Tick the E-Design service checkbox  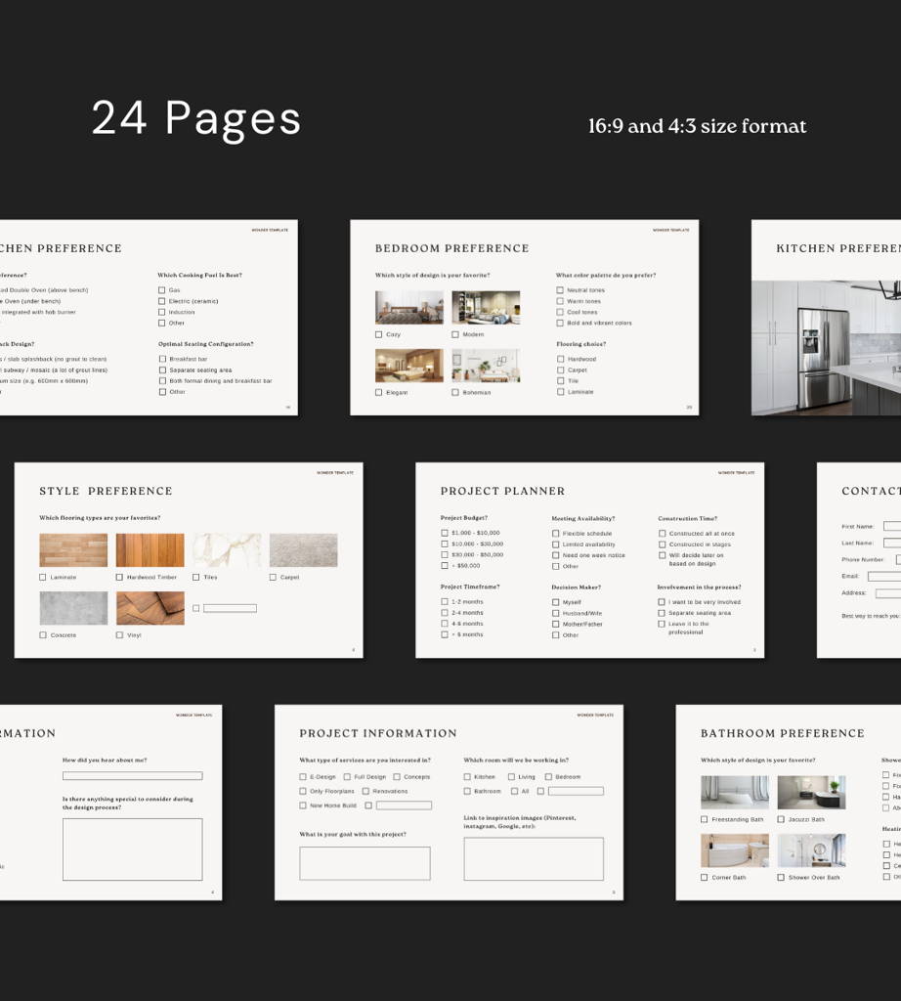coord(303,777)
